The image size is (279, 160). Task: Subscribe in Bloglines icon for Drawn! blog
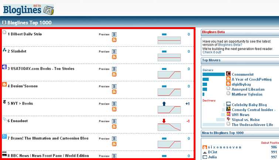tap(114, 139)
